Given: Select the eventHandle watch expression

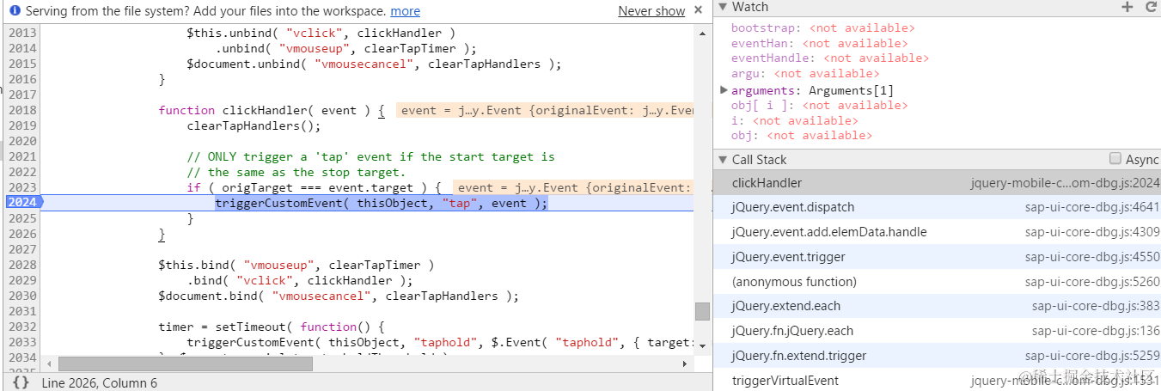Looking at the screenshot, I should 830,58.
